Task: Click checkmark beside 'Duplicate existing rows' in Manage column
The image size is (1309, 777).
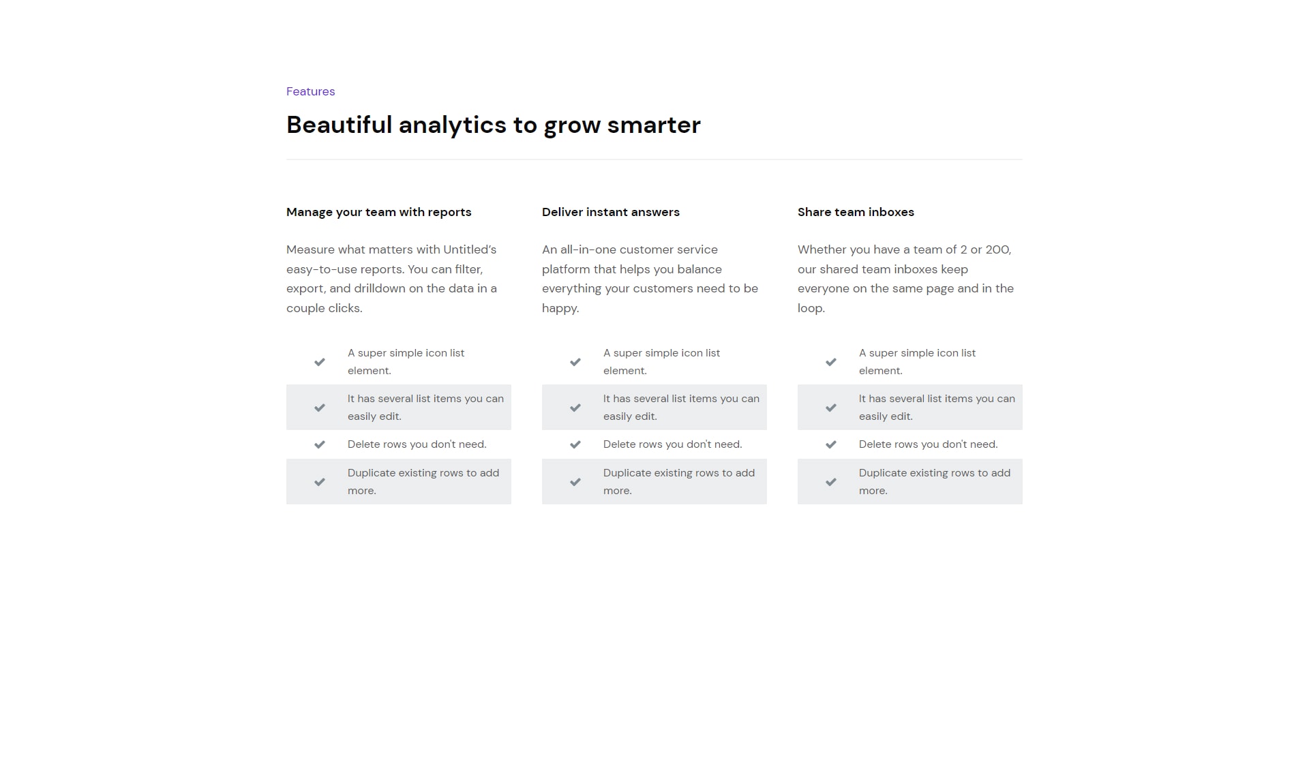Action: 319,482
